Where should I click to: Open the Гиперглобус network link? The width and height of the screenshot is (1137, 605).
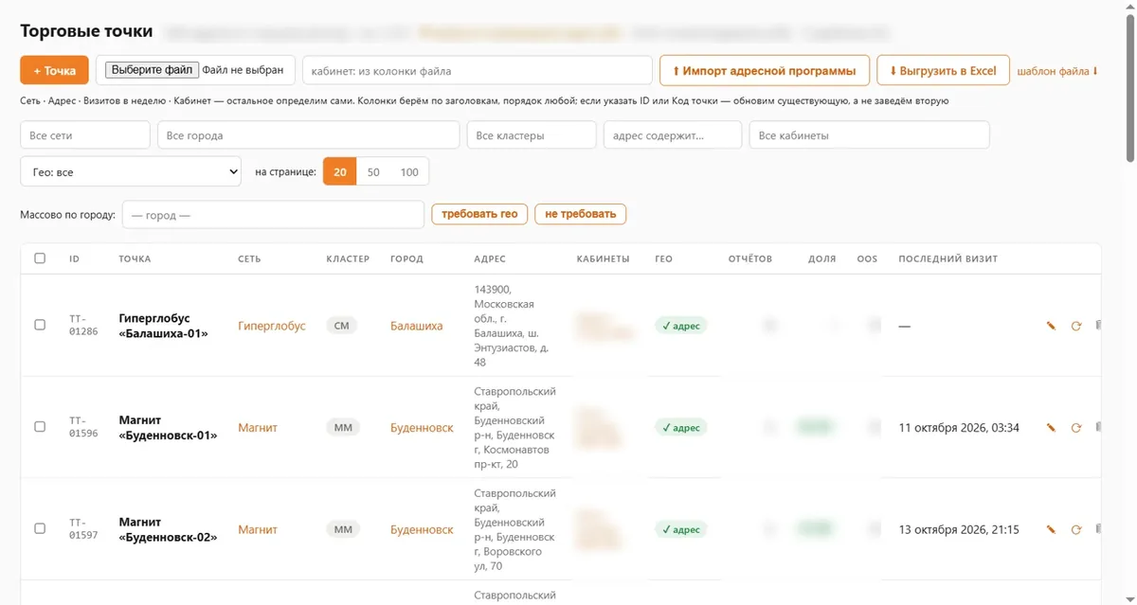click(272, 326)
